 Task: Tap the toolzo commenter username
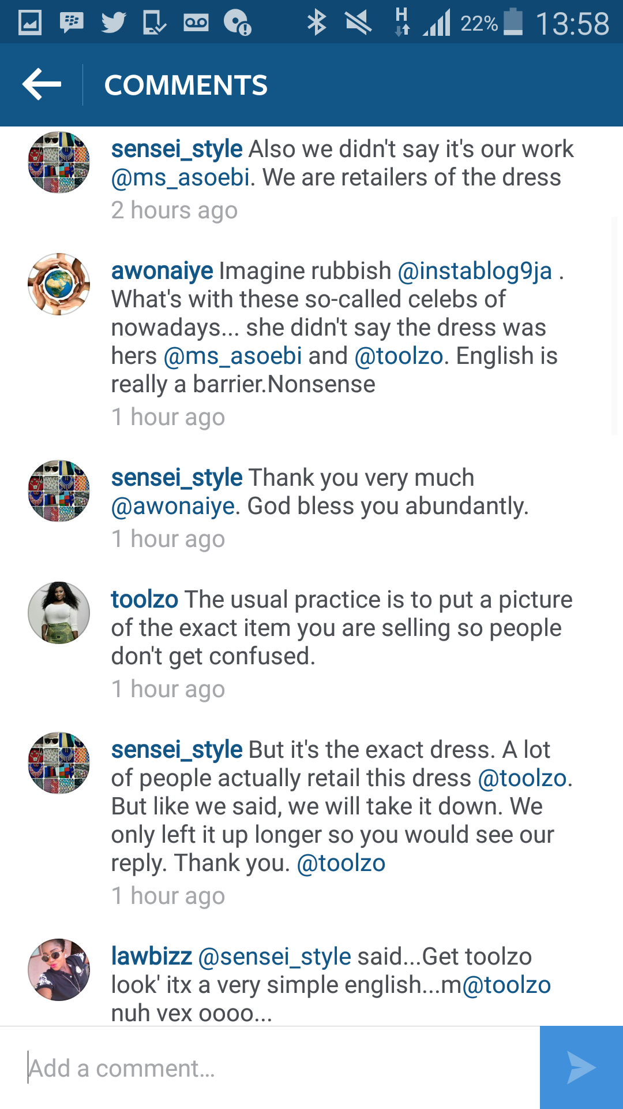[x=144, y=600]
